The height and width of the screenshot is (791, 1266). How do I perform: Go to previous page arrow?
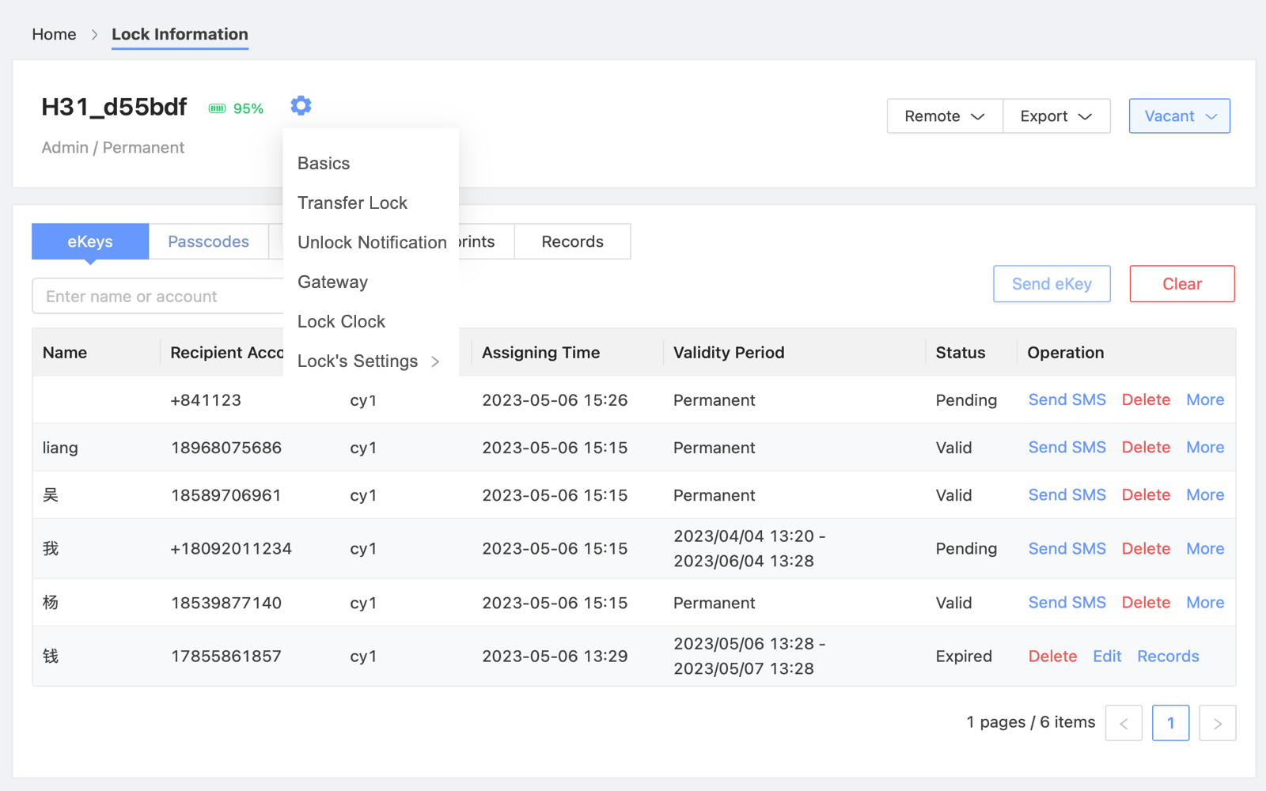[1124, 723]
